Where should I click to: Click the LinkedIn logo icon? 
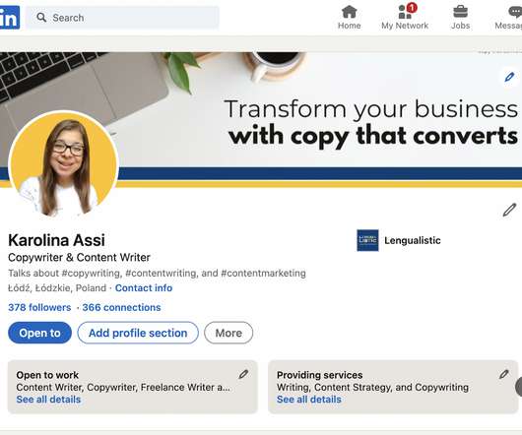10,18
